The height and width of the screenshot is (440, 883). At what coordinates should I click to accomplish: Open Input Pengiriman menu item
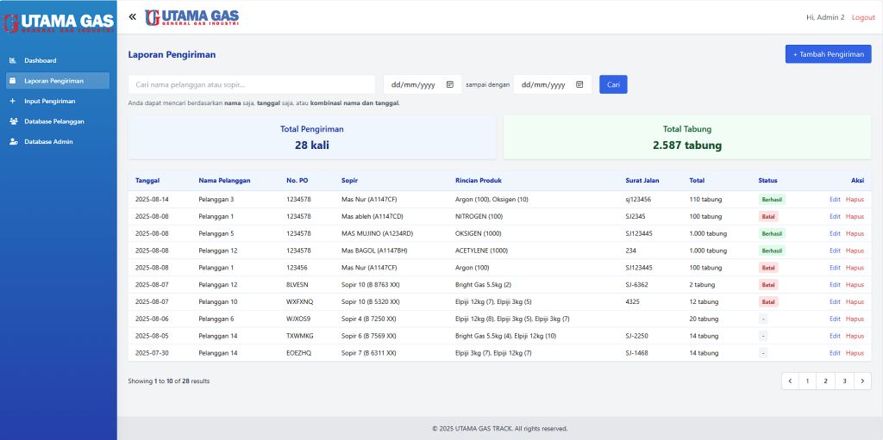[50, 101]
